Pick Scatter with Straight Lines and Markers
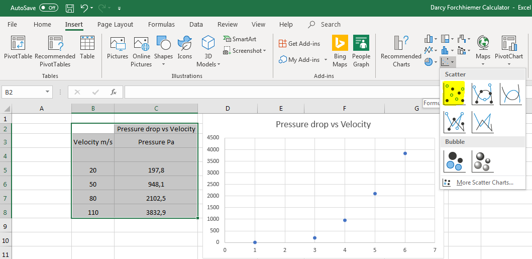The width and height of the screenshot is (532, 259). tap(454, 122)
